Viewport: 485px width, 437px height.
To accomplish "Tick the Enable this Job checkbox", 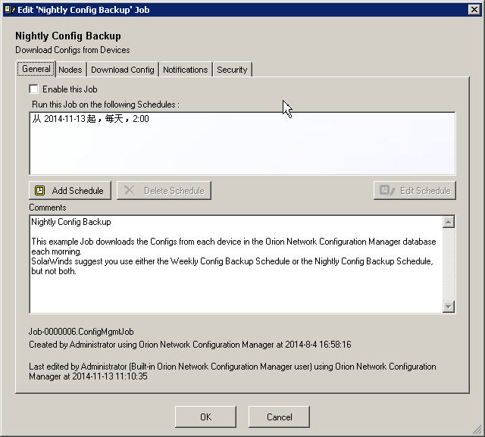I will (x=33, y=89).
